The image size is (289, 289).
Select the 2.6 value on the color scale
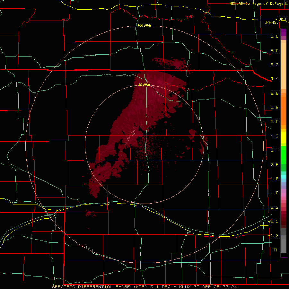[x=275, y=165]
